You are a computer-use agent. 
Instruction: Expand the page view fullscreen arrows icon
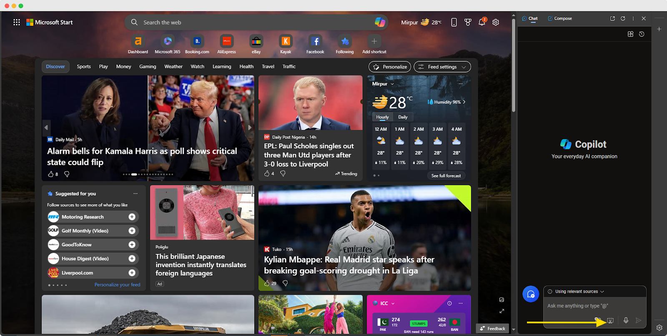(502, 311)
